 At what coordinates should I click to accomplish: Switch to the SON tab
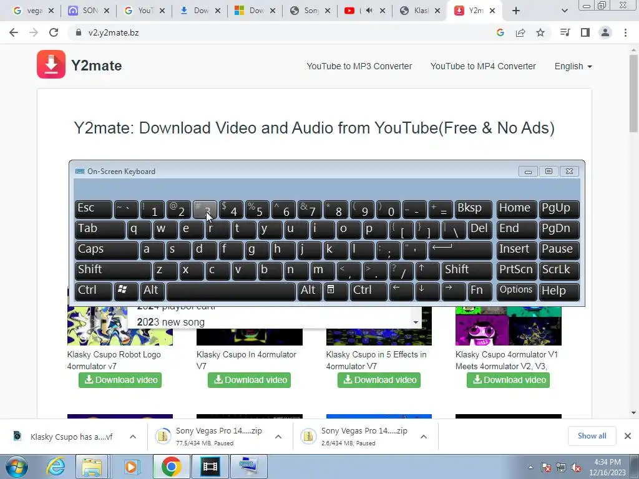(x=89, y=11)
